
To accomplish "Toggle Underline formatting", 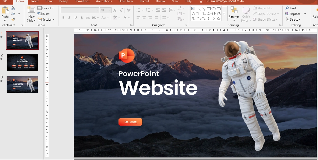I will coord(76,18).
